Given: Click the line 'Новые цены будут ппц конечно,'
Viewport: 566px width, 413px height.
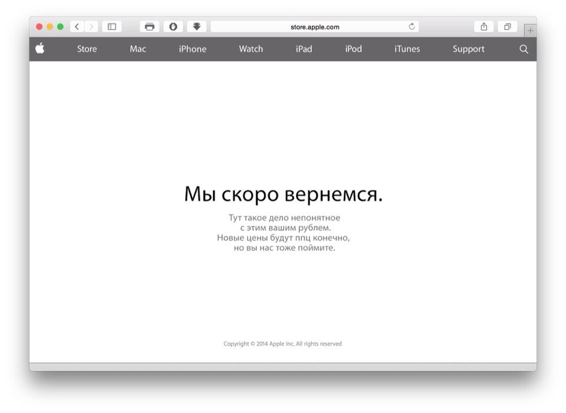Looking at the screenshot, I should (x=284, y=238).
